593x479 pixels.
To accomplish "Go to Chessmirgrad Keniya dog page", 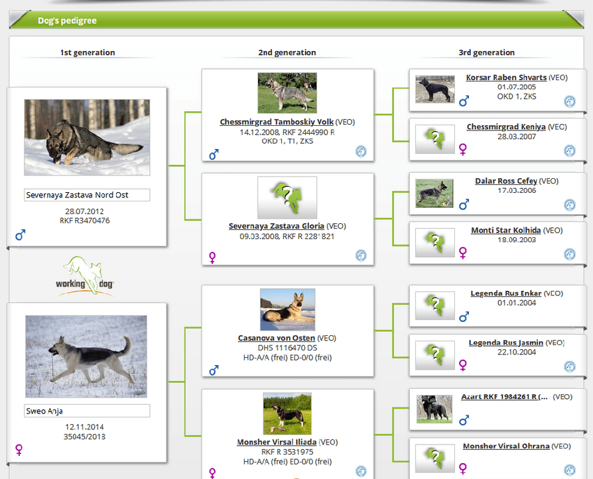I will tap(505, 127).
